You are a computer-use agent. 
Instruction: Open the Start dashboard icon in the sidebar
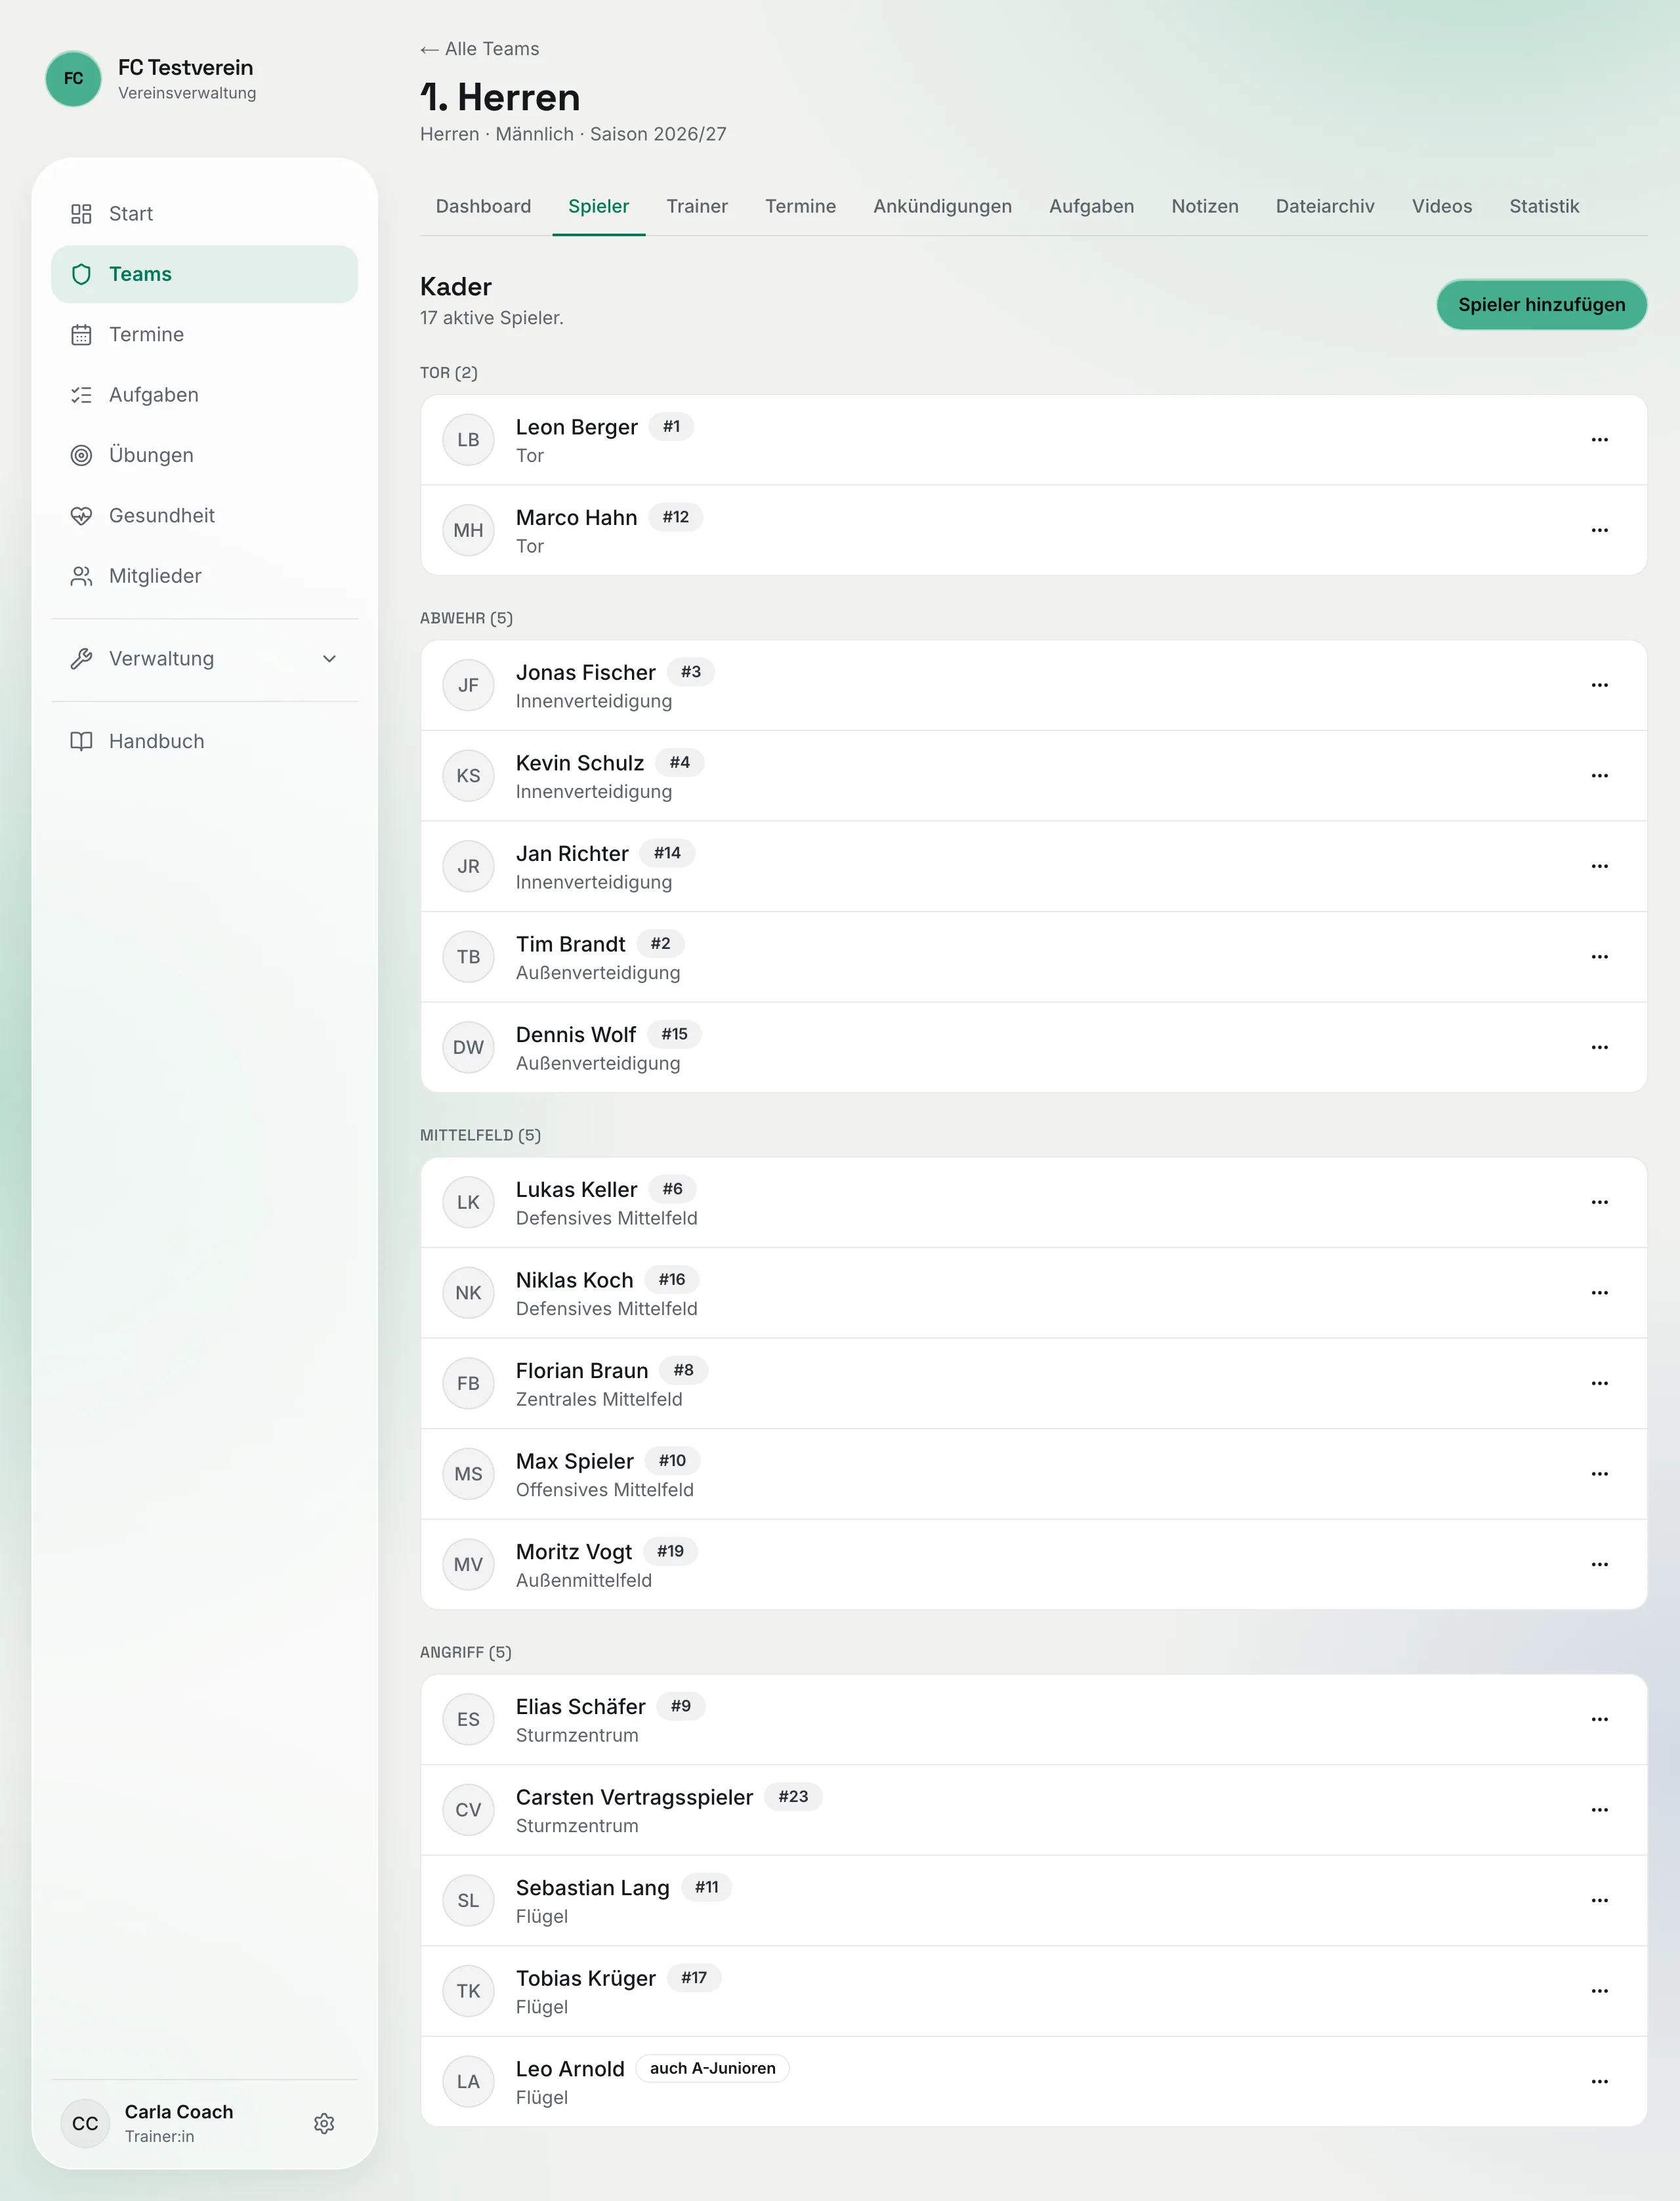(x=81, y=214)
